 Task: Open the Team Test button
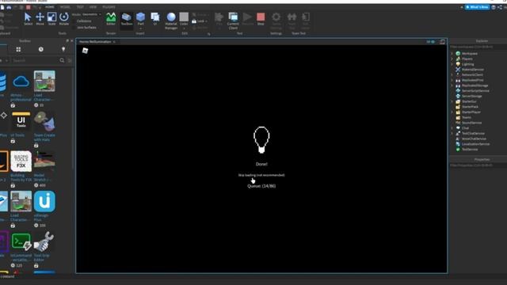(x=292, y=21)
